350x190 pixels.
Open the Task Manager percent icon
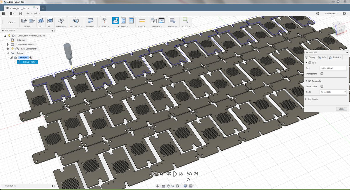tap(161, 21)
